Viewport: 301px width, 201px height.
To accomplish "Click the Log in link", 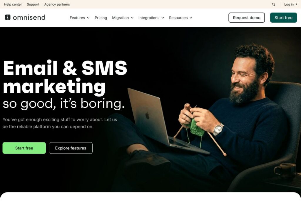I will (x=289, y=4).
